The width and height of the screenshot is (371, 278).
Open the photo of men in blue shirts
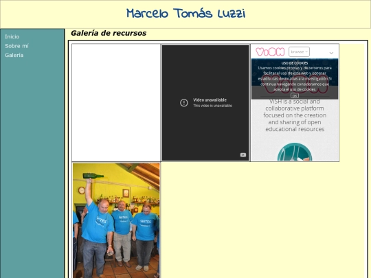point(116,220)
